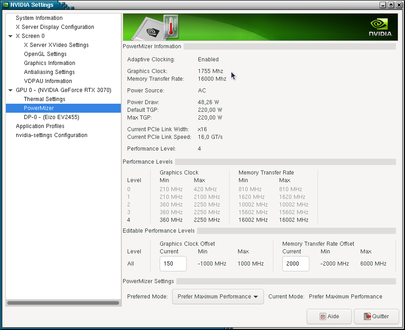The height and width of the screenshot is (330, 405).
Task: Click level 2 memory min 10002 MHz
Action: coord(253,205)
